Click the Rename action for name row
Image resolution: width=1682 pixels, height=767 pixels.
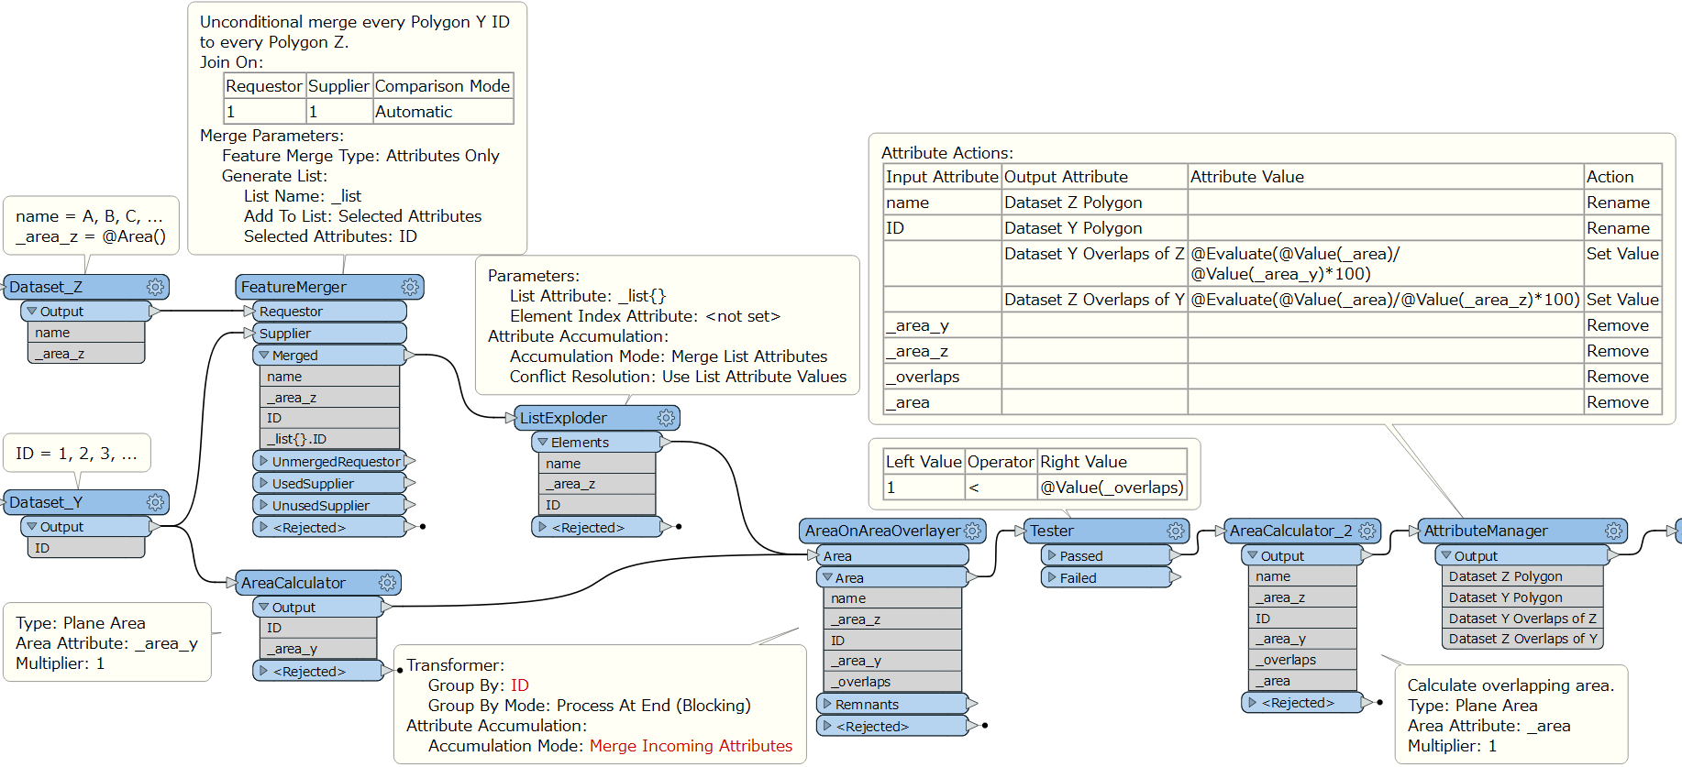[1622, 203]
